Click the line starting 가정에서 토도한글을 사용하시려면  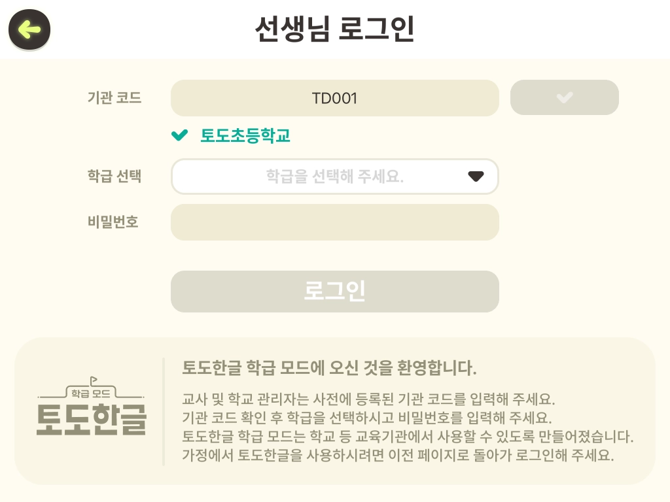click(x=398, y=455)
